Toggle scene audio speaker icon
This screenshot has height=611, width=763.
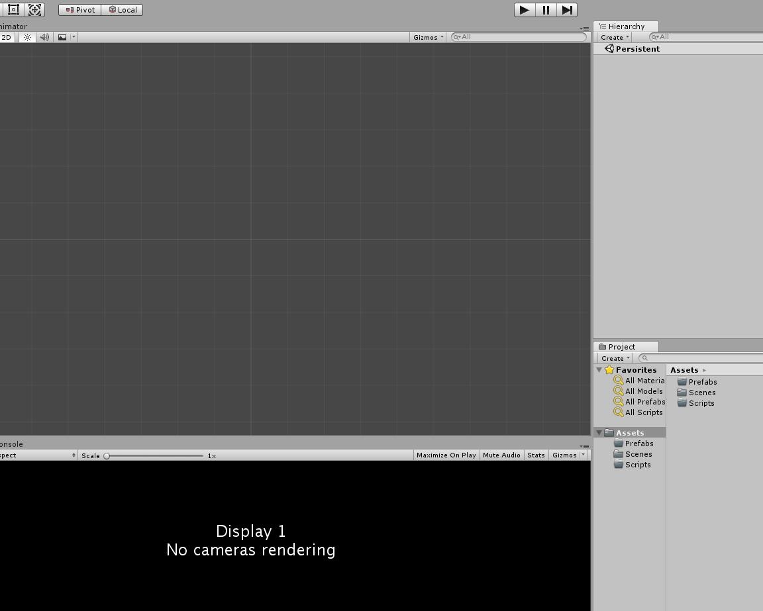coord(44,37)
